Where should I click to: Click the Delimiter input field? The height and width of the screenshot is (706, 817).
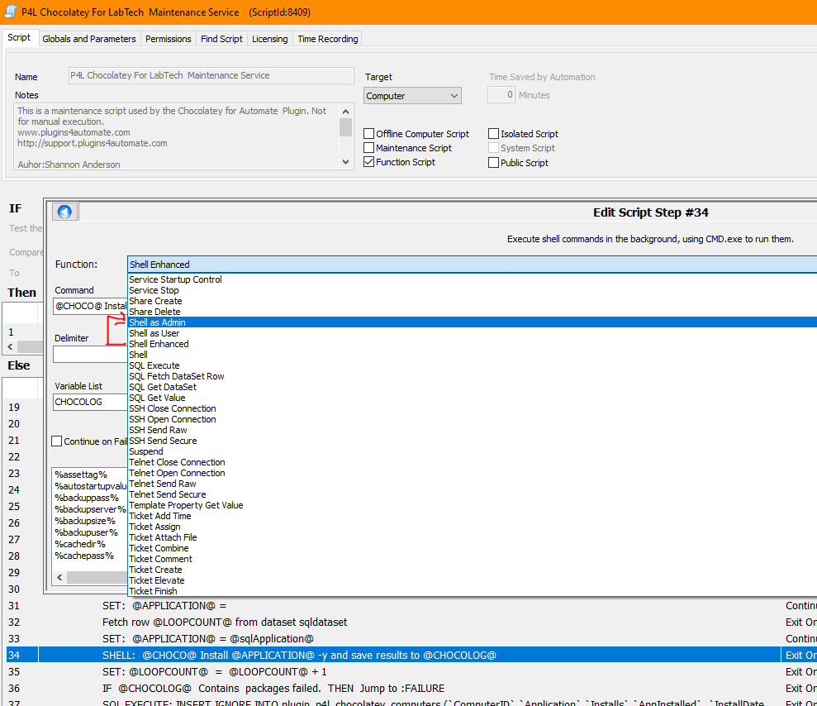pos(89,355)
